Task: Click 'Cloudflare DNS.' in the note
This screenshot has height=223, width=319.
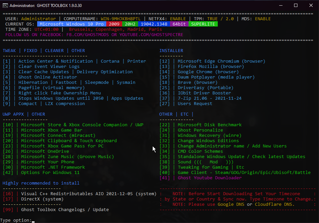Action: tap(275, 204)
